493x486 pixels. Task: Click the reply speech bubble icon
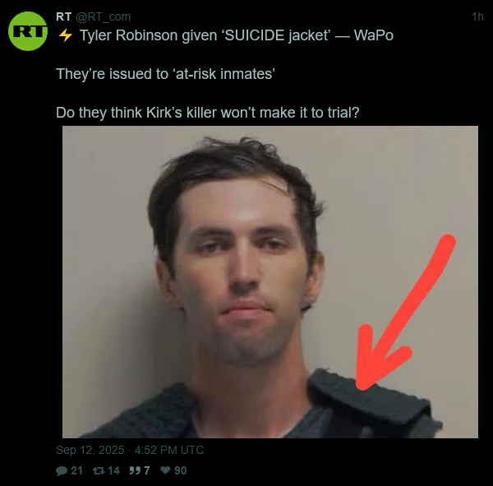coord(62,470)
